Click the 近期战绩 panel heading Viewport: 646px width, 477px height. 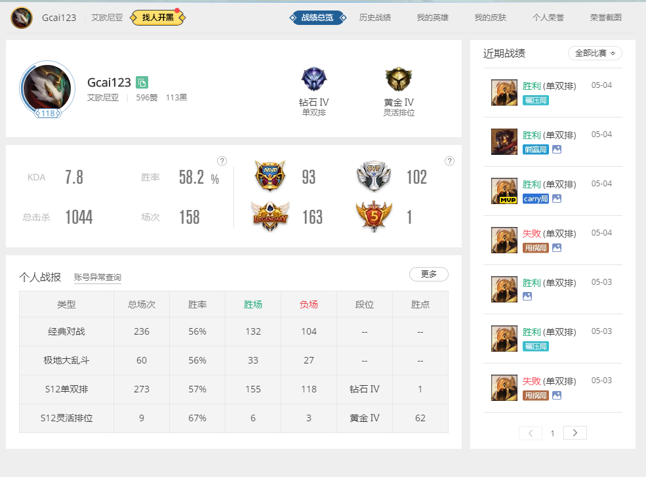coord(504,53)
